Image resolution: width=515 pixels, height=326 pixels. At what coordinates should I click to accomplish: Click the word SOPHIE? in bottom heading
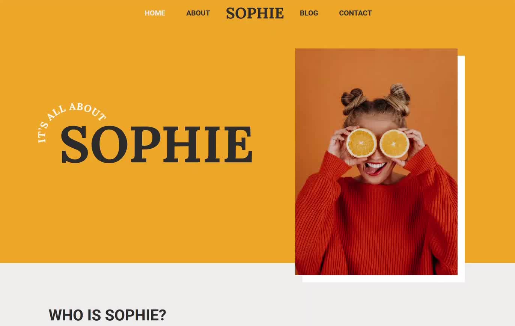[x=136, y=315]
